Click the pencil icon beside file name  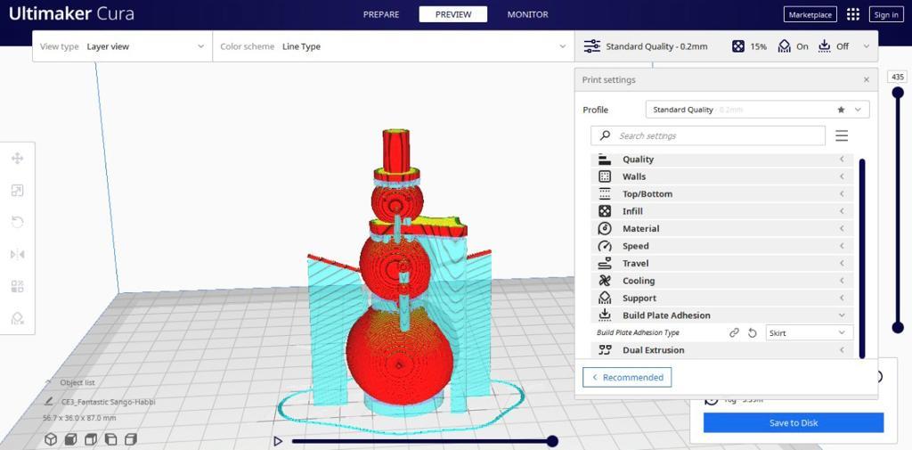[x=49, y=402]
